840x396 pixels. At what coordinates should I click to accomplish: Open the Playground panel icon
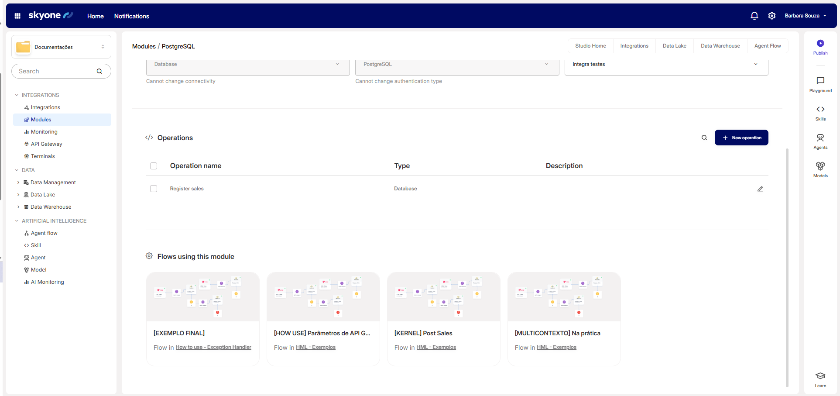820,81
